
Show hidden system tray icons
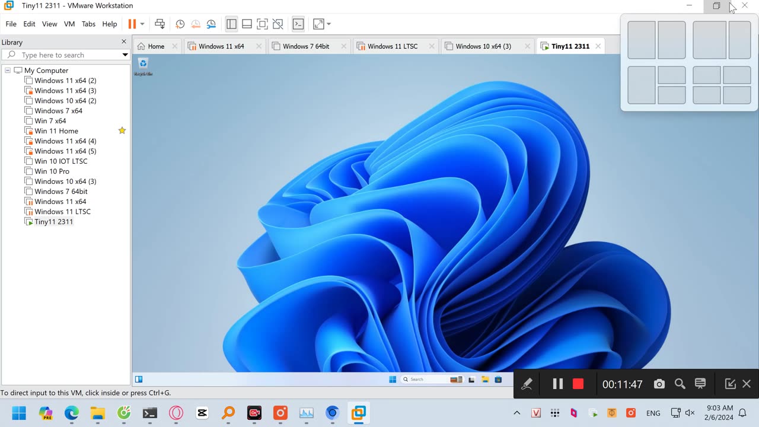[516, 413]
